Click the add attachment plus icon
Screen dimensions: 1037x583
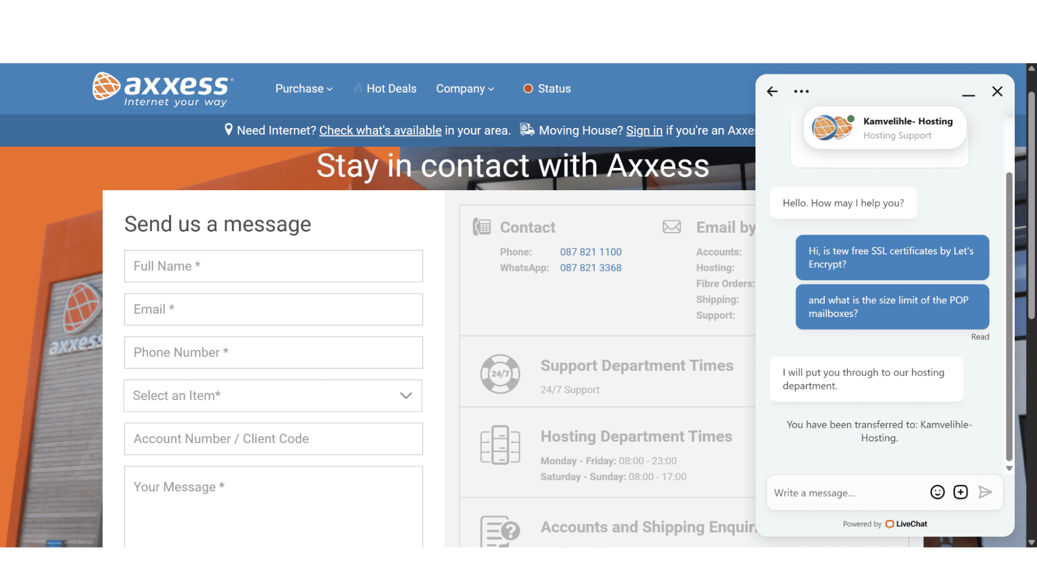pyautogui.click(x=961, y=492)
